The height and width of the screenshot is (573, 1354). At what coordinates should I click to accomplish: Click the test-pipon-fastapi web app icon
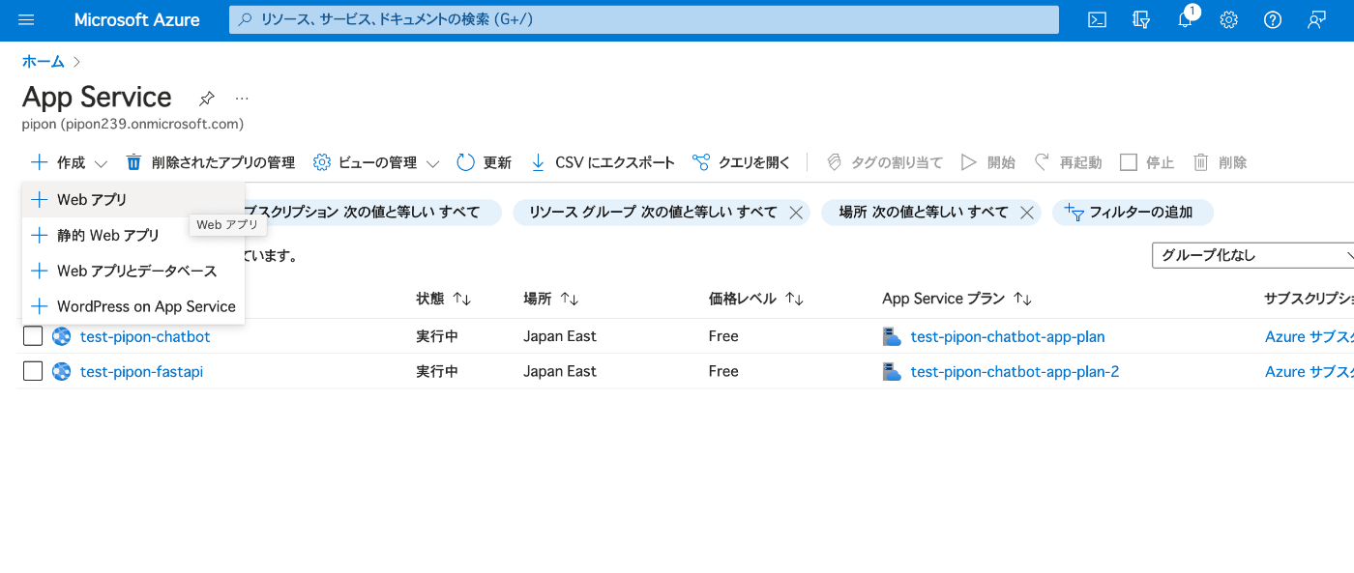pyautogui.click(x=62, y=371)
